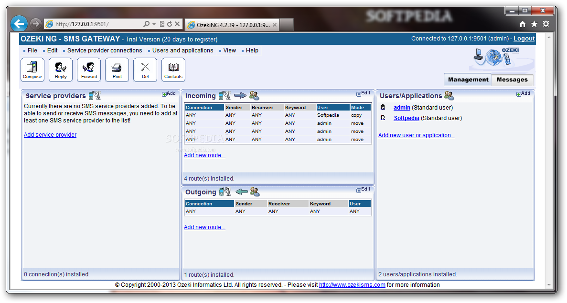The image size is (567, 303).
Task: Click the compatibility view icon in address bar
Action: [162, 24]
